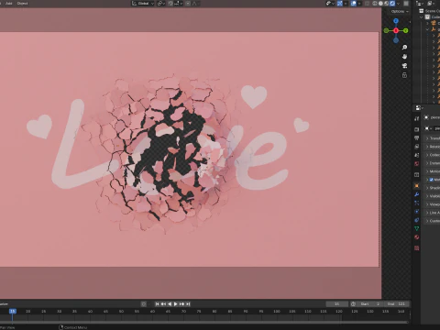Viewport: 440px width, 330px height.
Task: Open the Object Data green triangle tab
Action: click(417, 228)
